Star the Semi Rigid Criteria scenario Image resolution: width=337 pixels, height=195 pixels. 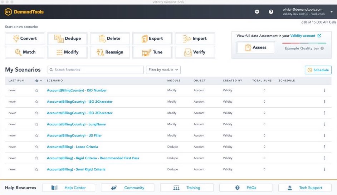[36, 169]
